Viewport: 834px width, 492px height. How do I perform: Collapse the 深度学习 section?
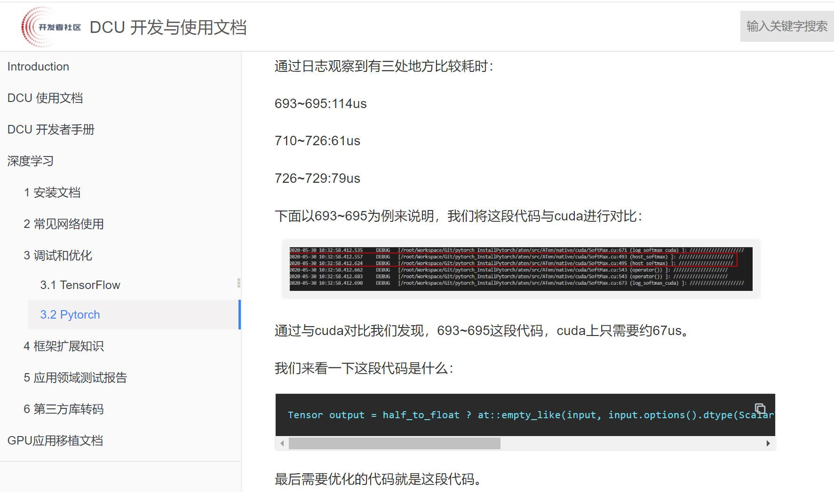pyautogui.click(x=31, y=161)
